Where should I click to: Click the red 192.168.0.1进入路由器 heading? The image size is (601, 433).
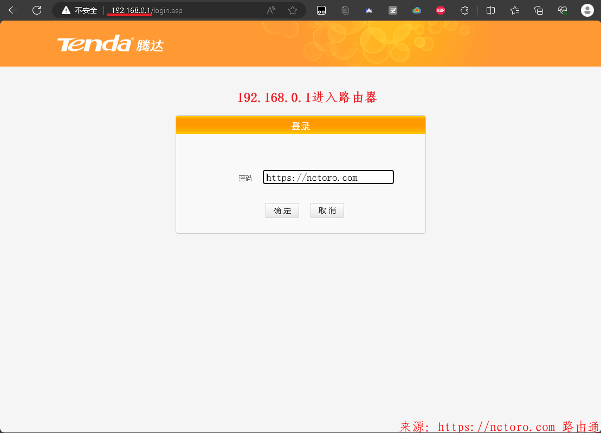click(x=307, y=97)
